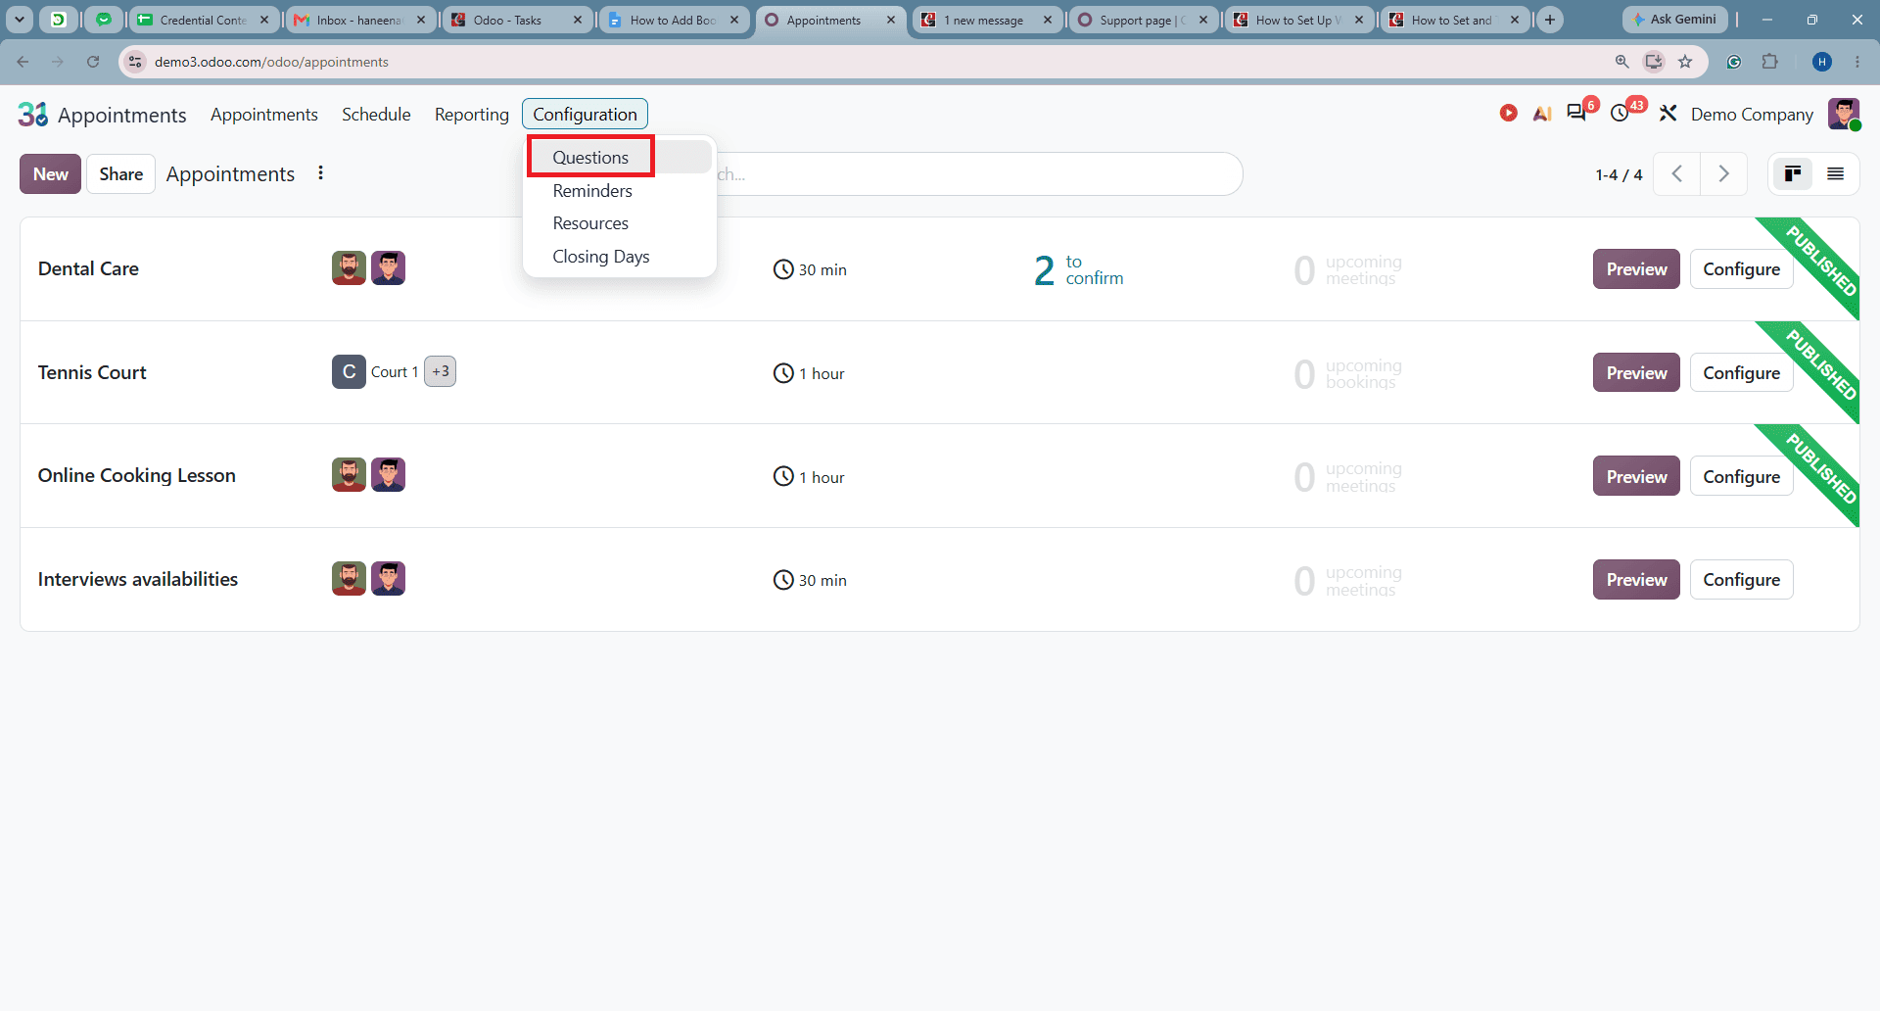
Task: Open the AI assistant icon in navbar
Action: 1542,114
